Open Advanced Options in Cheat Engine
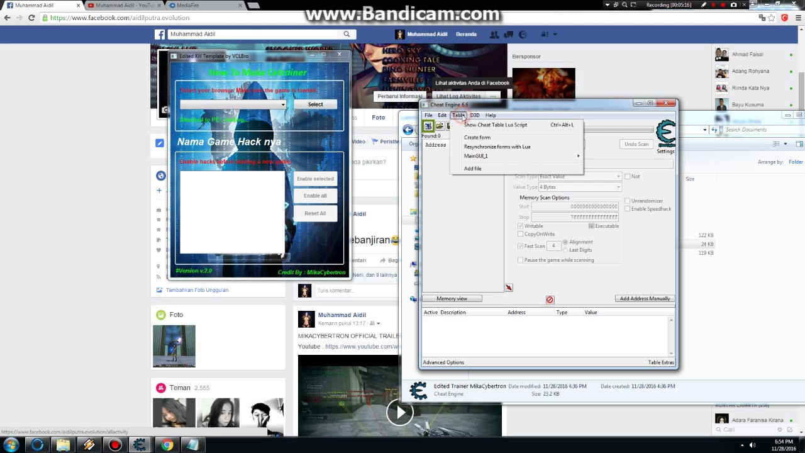 tap(443, 362)
